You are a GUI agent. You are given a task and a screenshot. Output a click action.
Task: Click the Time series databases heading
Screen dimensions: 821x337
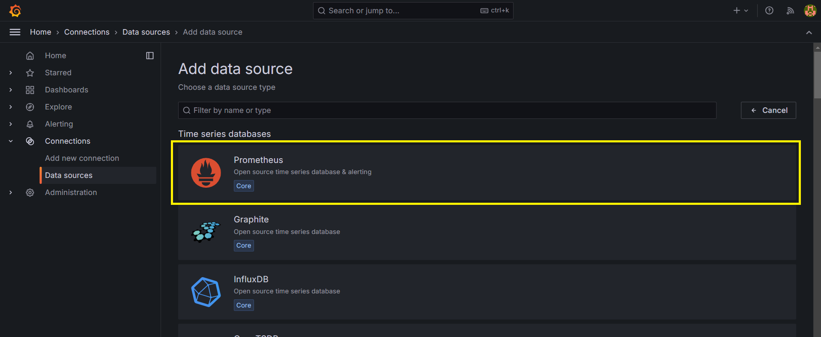(224, 134)
